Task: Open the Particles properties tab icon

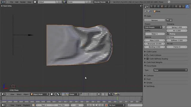Action: pyautogui.click(x=184, y=7)
